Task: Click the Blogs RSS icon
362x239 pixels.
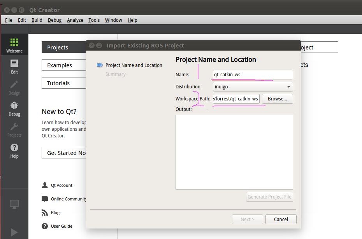Action: pyautogui.click(x=45, y=213)
